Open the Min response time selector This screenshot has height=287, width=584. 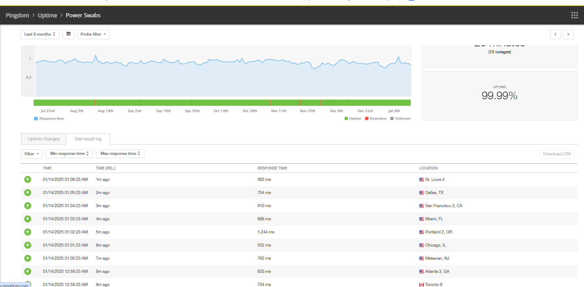tap(69, 154)
